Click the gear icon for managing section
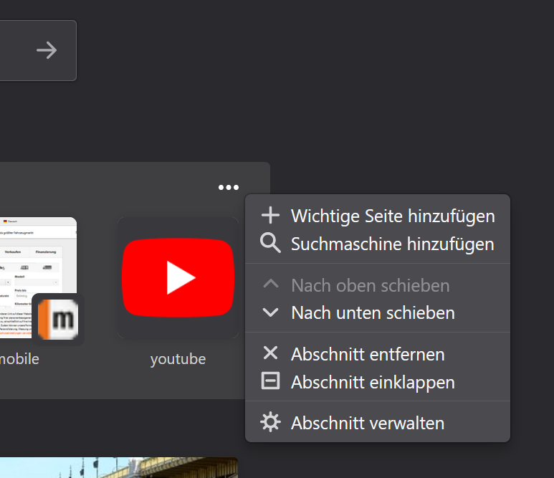 [x=271, y=422]
